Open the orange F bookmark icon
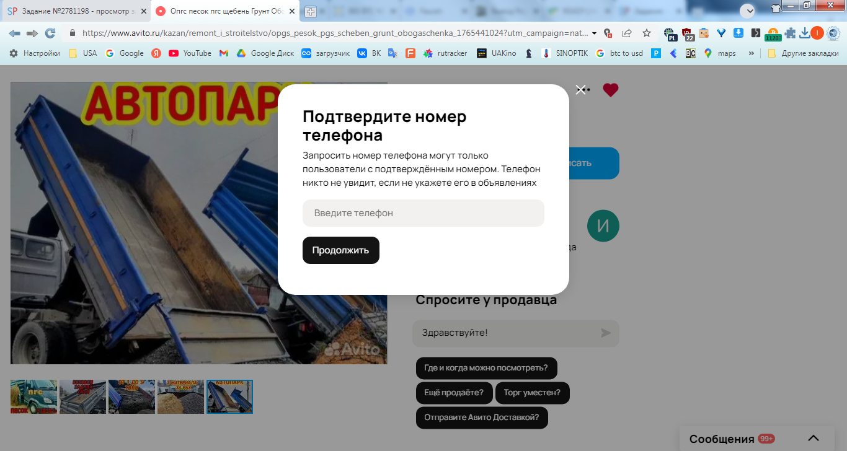Viewport: 847px width, 451px height. (410, 53)
